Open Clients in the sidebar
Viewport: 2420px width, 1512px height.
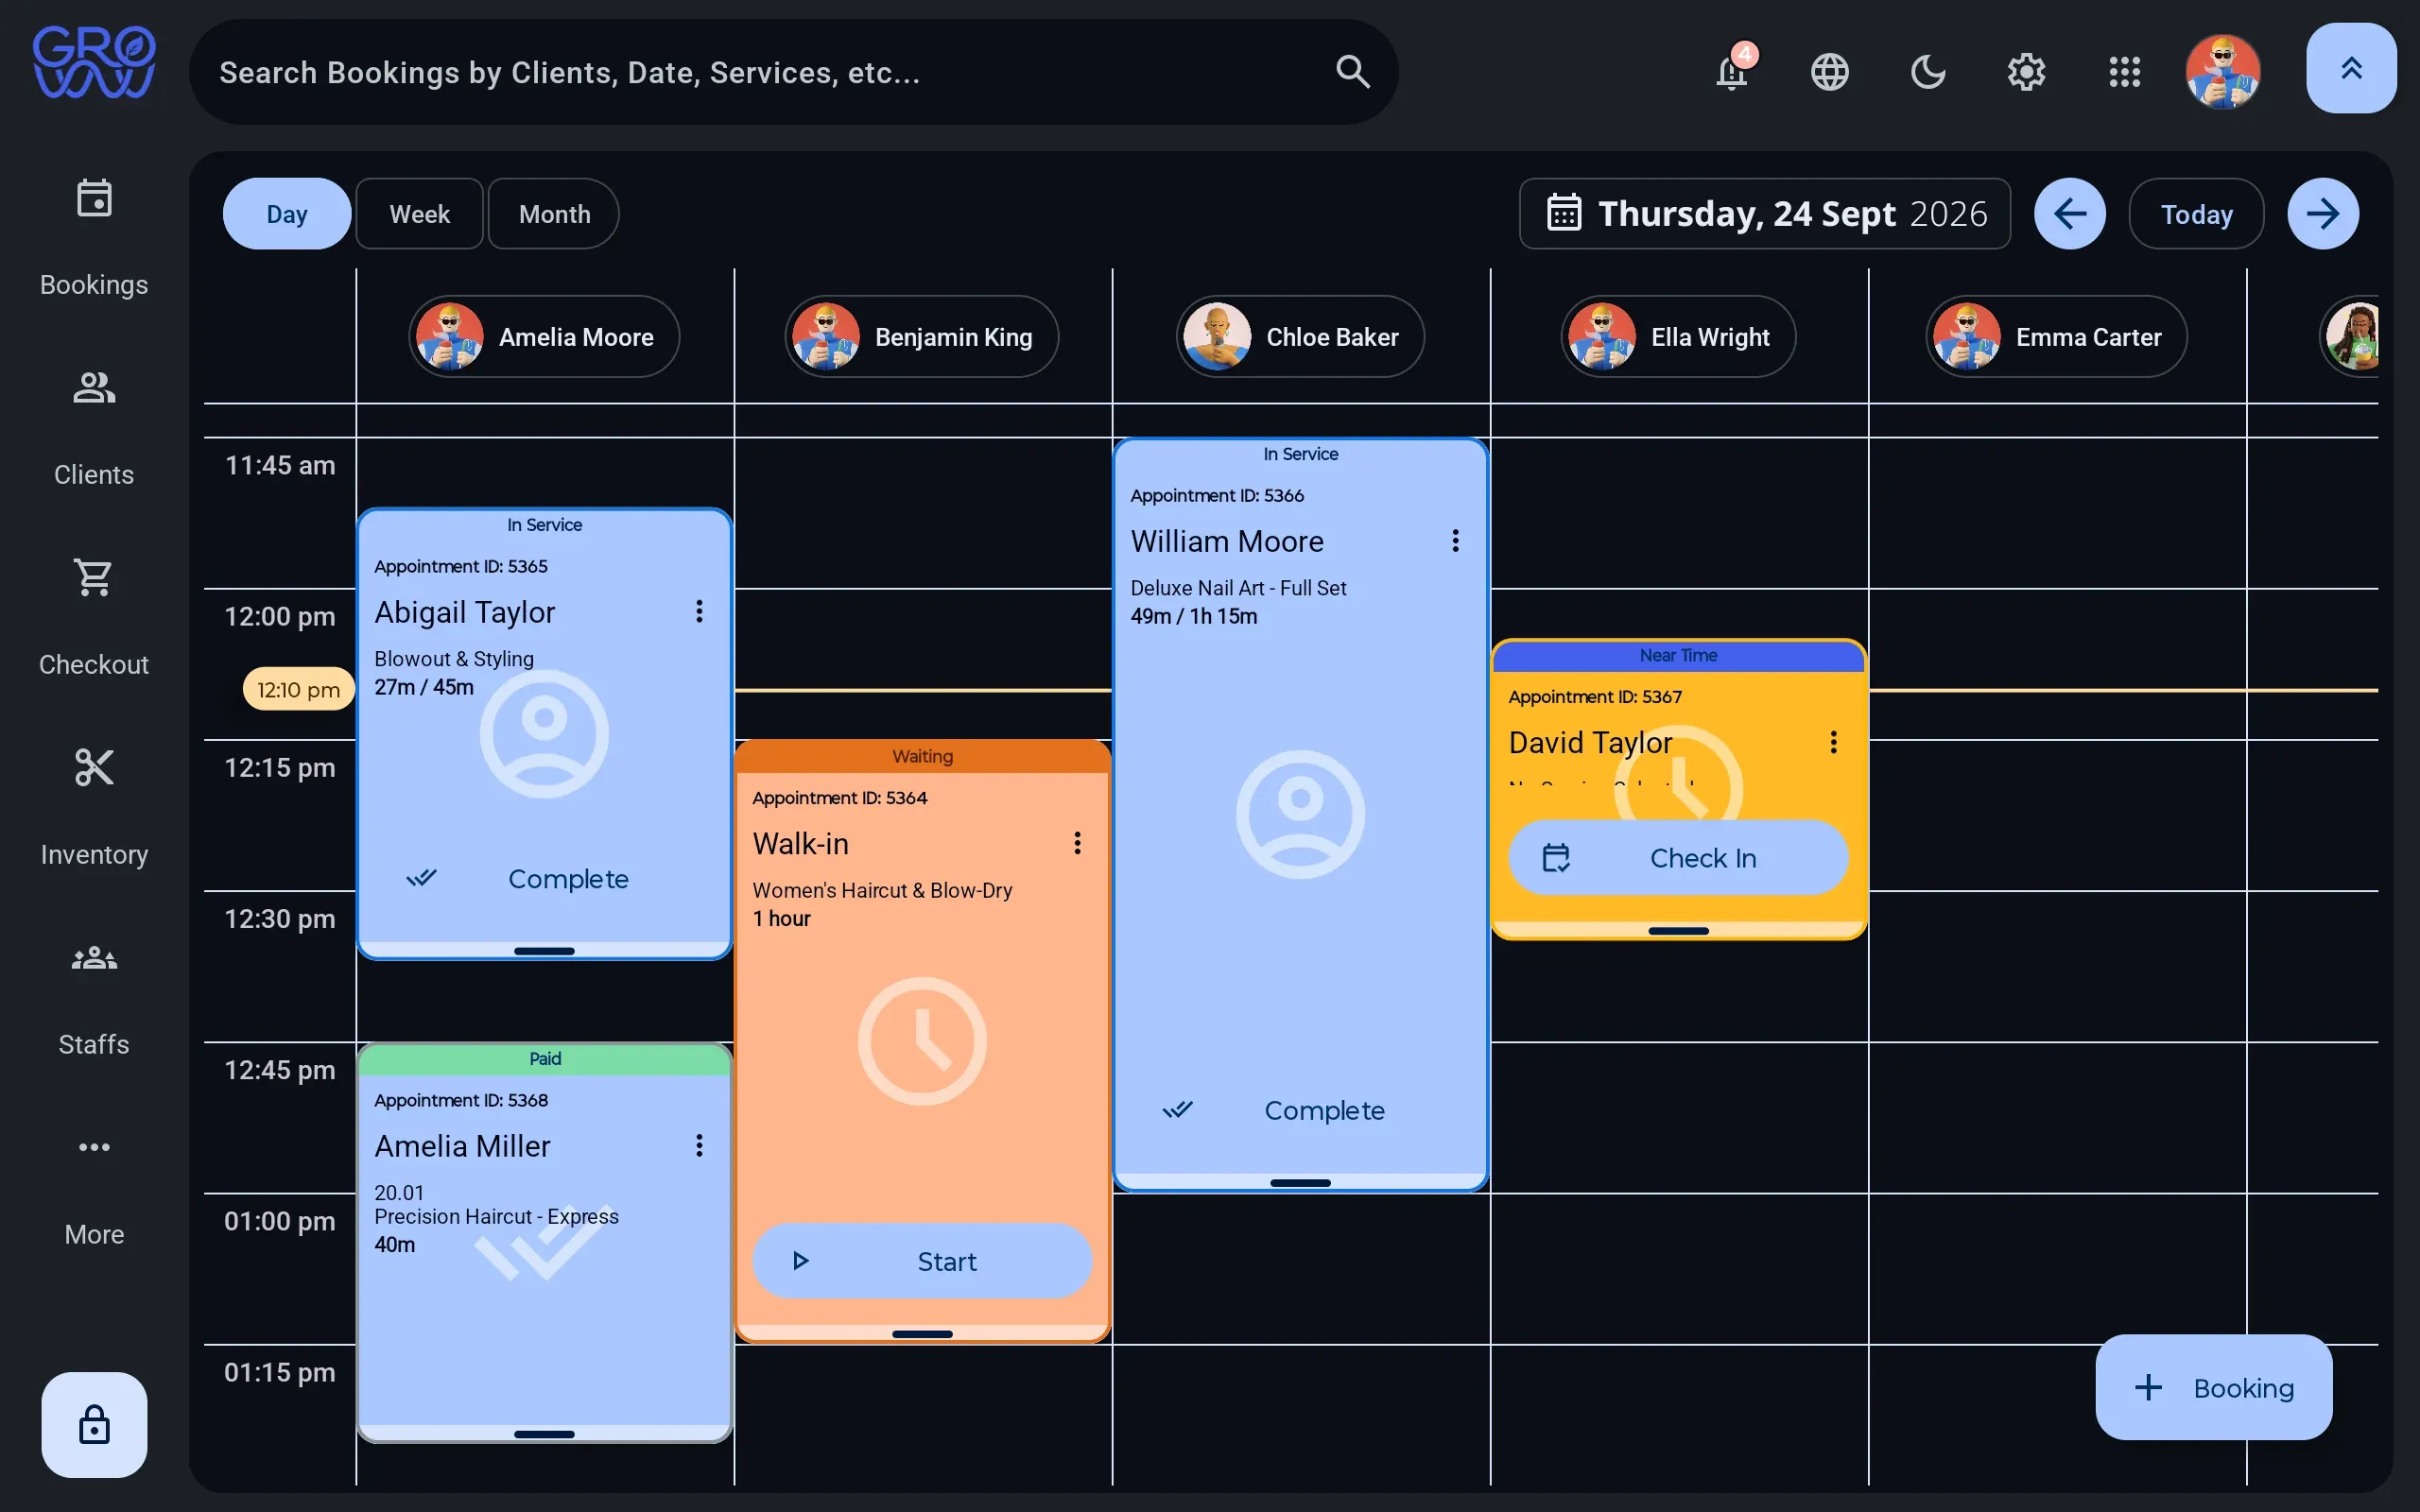coord(94,428)
